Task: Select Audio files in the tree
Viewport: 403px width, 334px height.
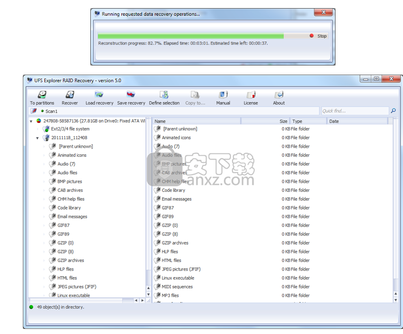Action: click(x=68, y=173)
